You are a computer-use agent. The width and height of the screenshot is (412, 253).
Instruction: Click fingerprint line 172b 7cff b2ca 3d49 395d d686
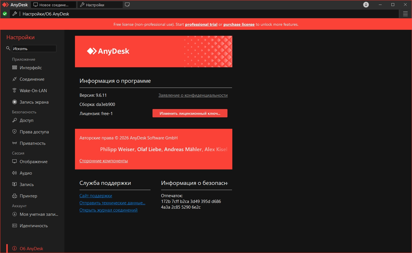[x=191, y=201]
